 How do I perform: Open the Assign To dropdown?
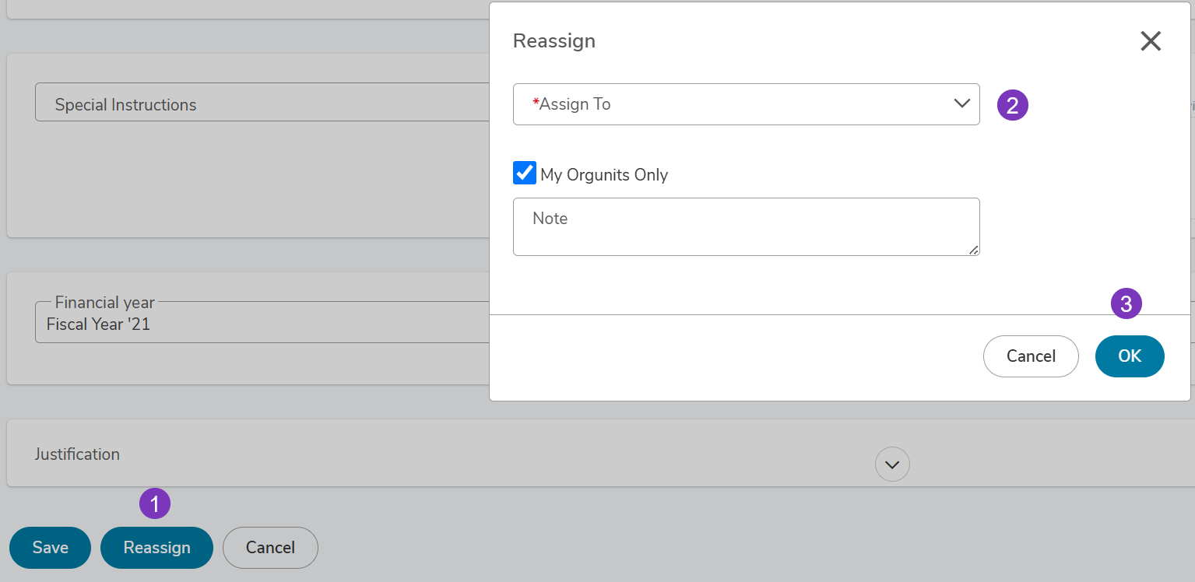pyautogui.click(x=746, y=104)
